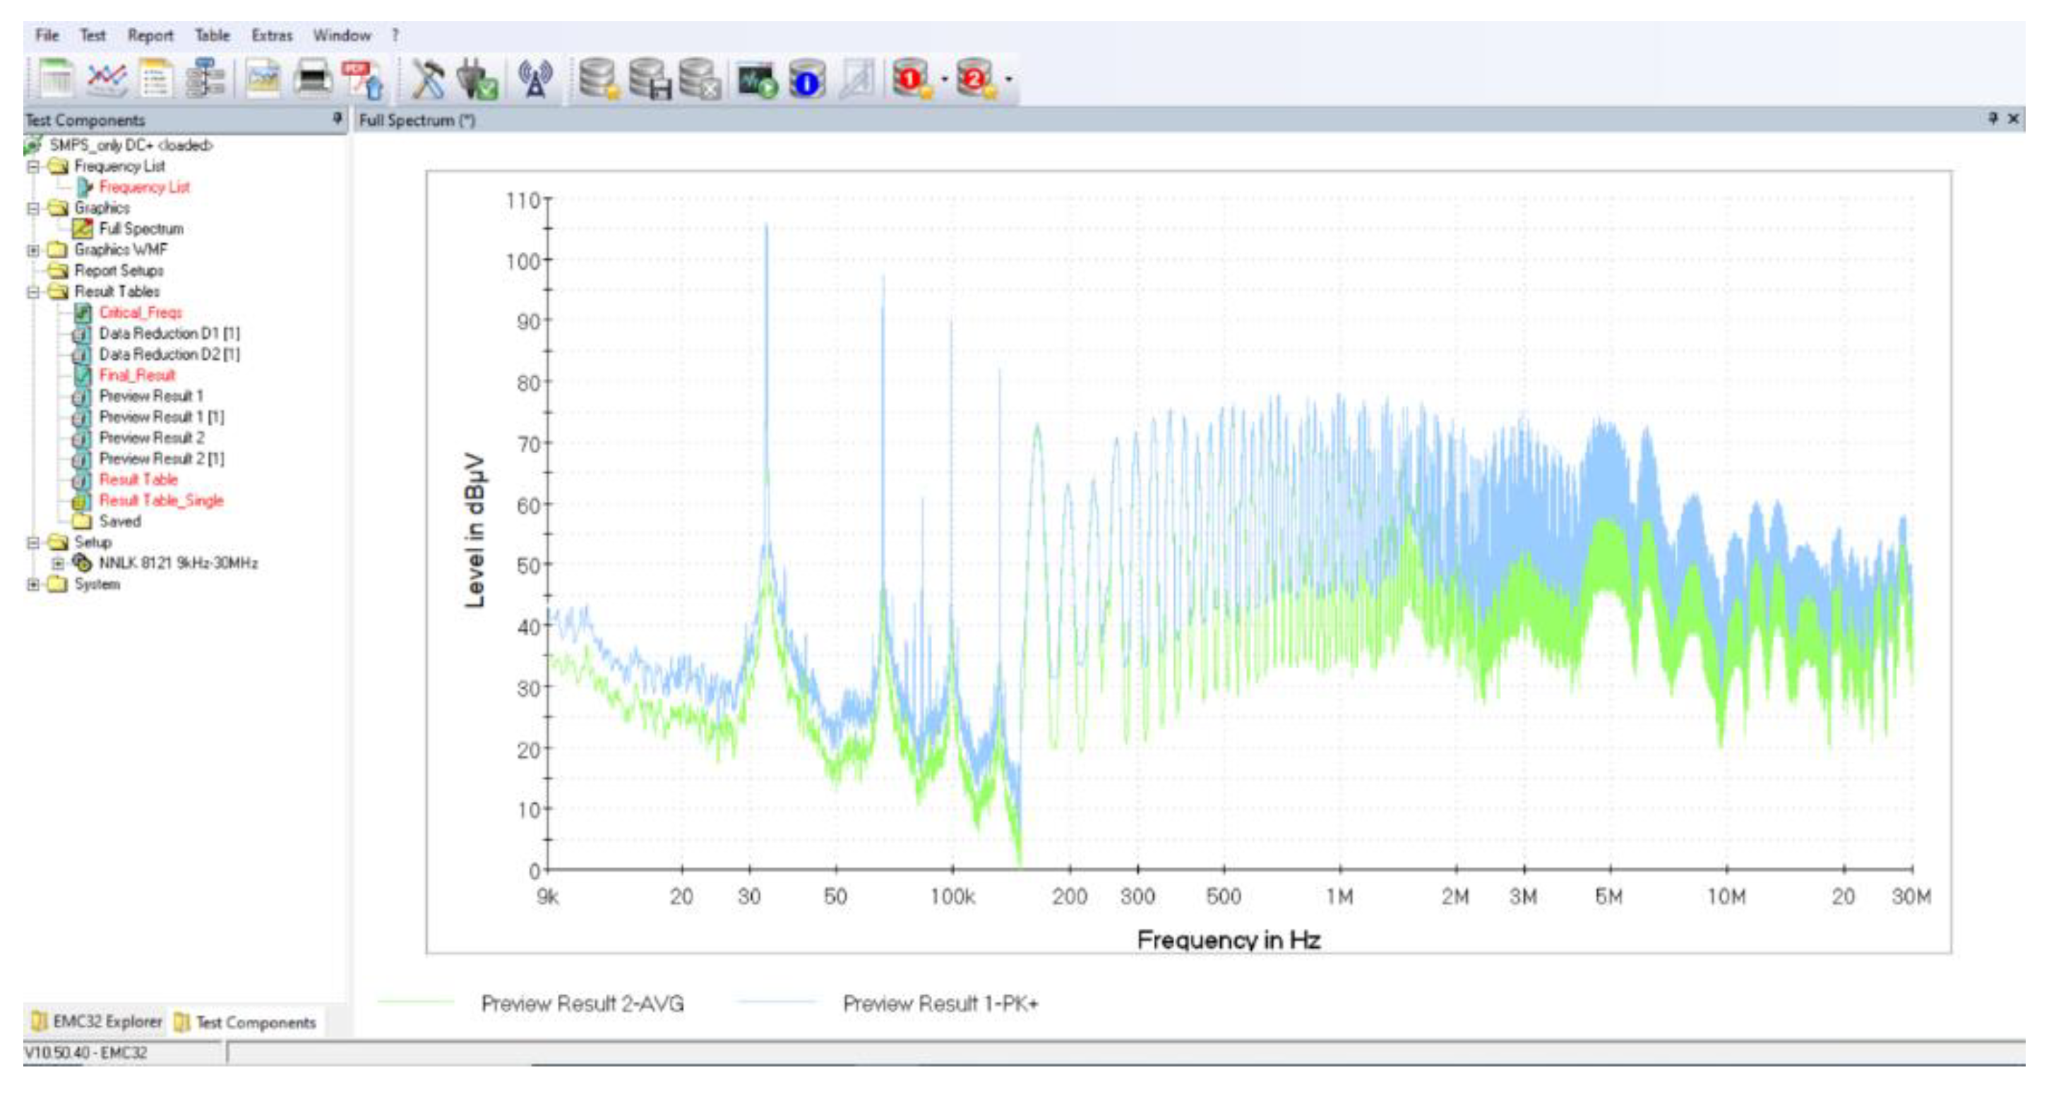The height and width of the screenshot is (1094, 2049).
Task: Click green Preview Result 2-AVG legend line
Action: click(415, 1002)
